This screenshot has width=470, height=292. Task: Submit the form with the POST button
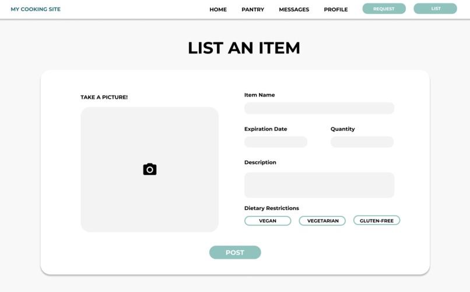pos(235,252)
